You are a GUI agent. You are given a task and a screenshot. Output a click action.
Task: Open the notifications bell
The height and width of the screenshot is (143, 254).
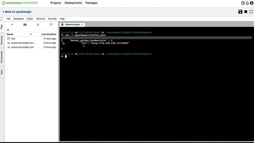click(x=247, y=3)
